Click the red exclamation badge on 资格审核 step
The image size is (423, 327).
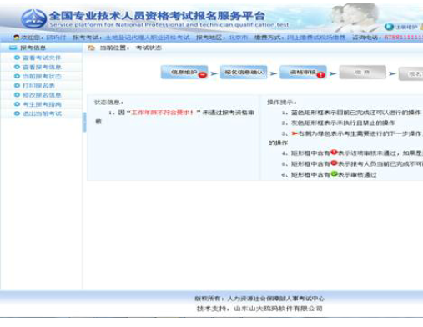[x=321, y=74]
